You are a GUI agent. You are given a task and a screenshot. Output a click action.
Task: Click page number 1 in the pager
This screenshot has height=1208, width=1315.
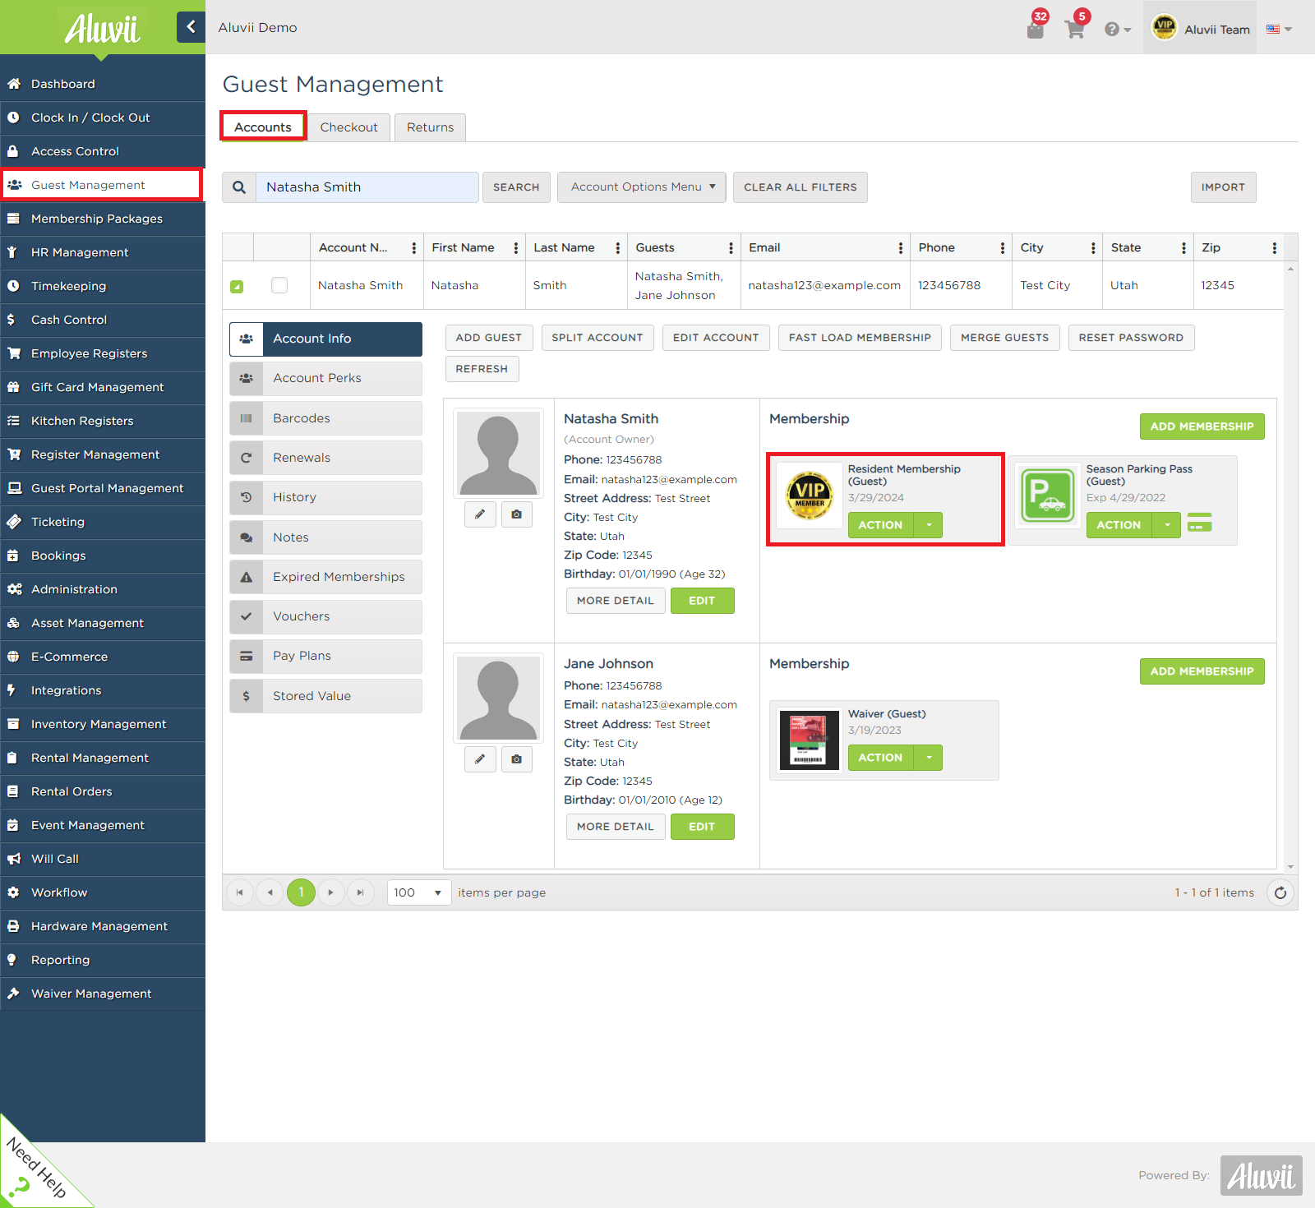coord(301,892)
